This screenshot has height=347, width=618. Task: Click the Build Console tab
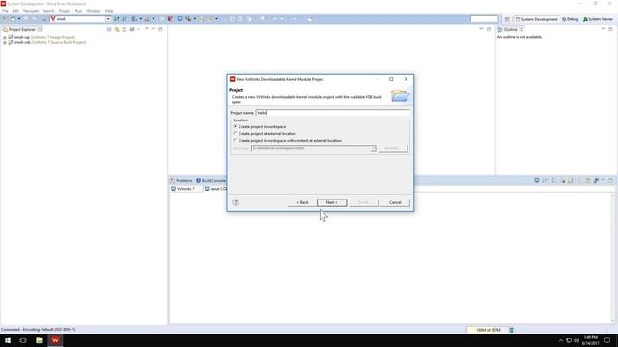click(x=211, y=181)
